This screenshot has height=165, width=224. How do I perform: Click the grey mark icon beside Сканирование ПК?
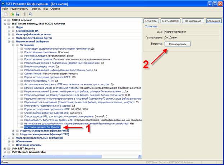(13, 31)
